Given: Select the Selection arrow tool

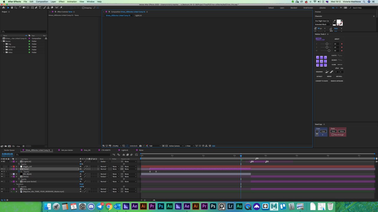Looking at the screenshot, I should [8, 7].
